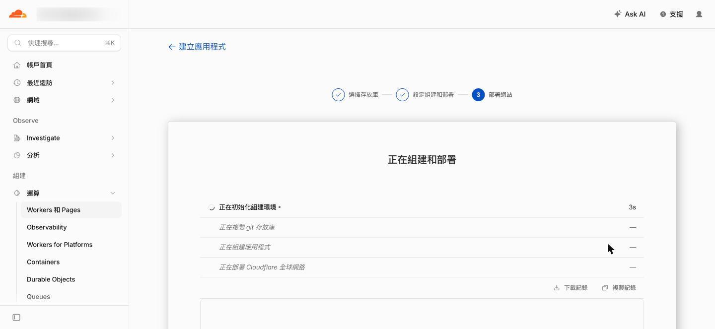Click the globe icon beside 網域

pos(17,100)
